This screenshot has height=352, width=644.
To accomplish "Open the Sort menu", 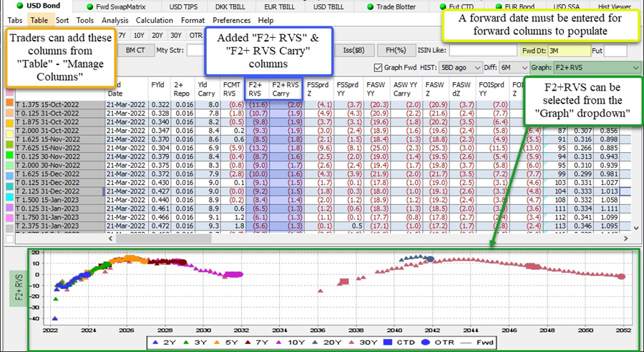I will 62,20.
